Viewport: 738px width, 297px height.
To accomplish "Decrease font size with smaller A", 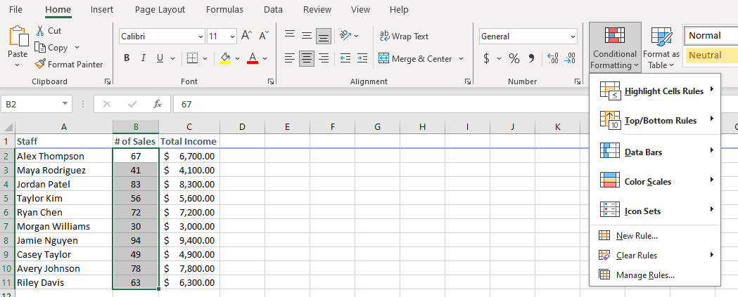I will pos(264,36).
